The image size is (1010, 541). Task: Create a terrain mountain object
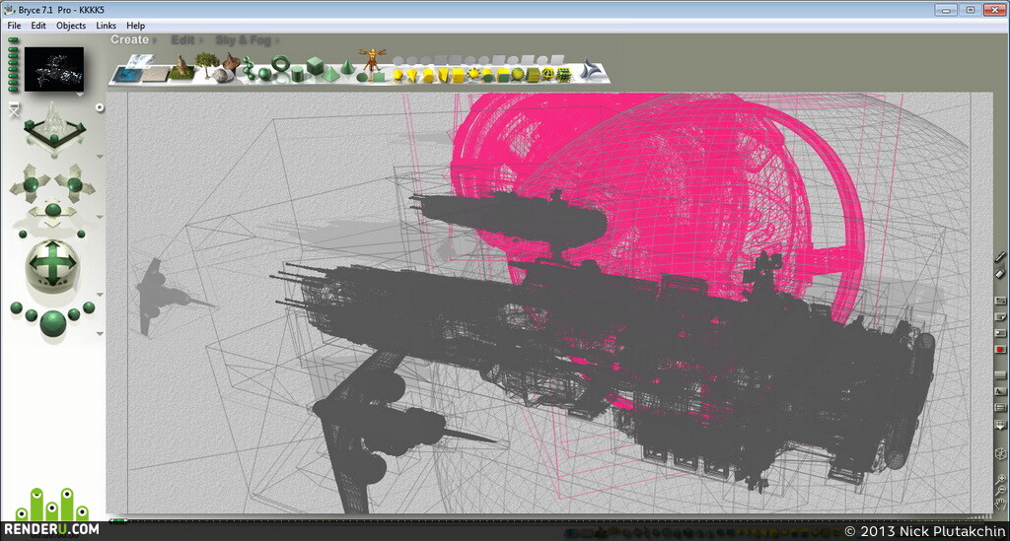pyautogui.click(x=182, y=67)
